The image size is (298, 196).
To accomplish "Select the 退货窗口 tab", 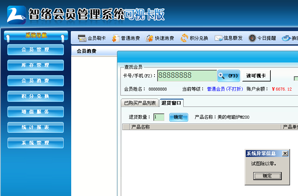I will click(172, 103).
